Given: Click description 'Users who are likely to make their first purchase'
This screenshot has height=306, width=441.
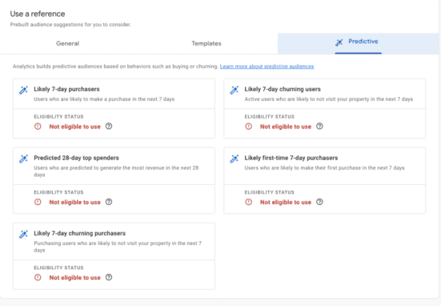Looking at the screenshot, I should click(324, 167).
